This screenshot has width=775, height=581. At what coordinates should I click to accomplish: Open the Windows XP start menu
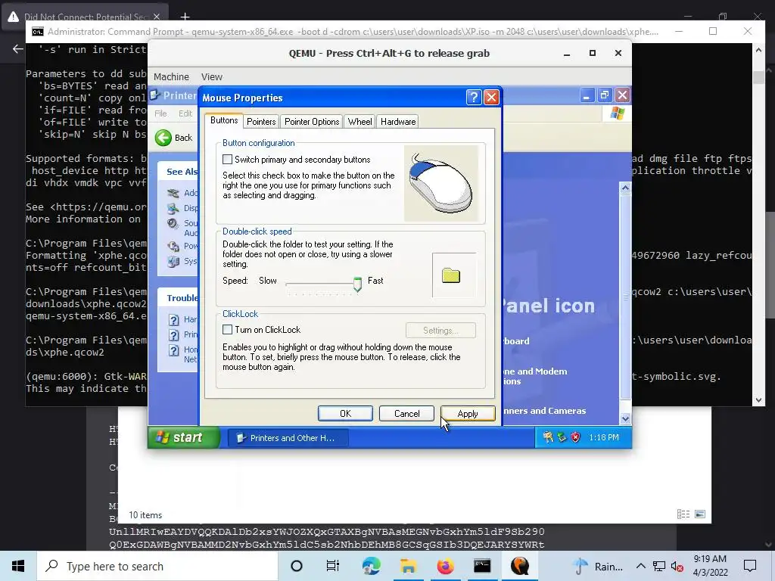point(184,438)
